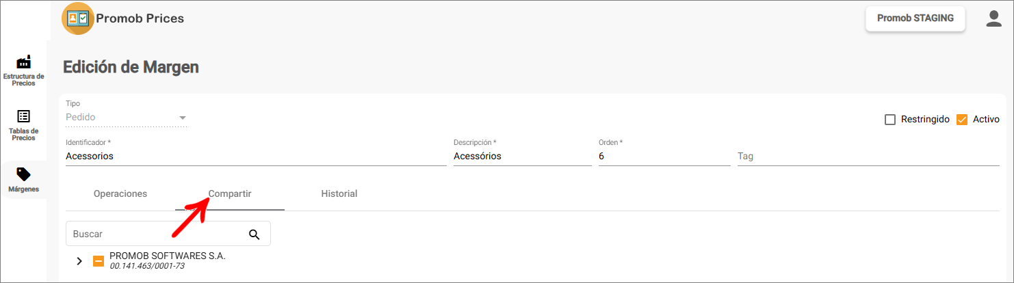The width and height of the screenshot is (1014, 283).
Task: Click the Promob STAGING button
Action: click(x=915, y=19)
